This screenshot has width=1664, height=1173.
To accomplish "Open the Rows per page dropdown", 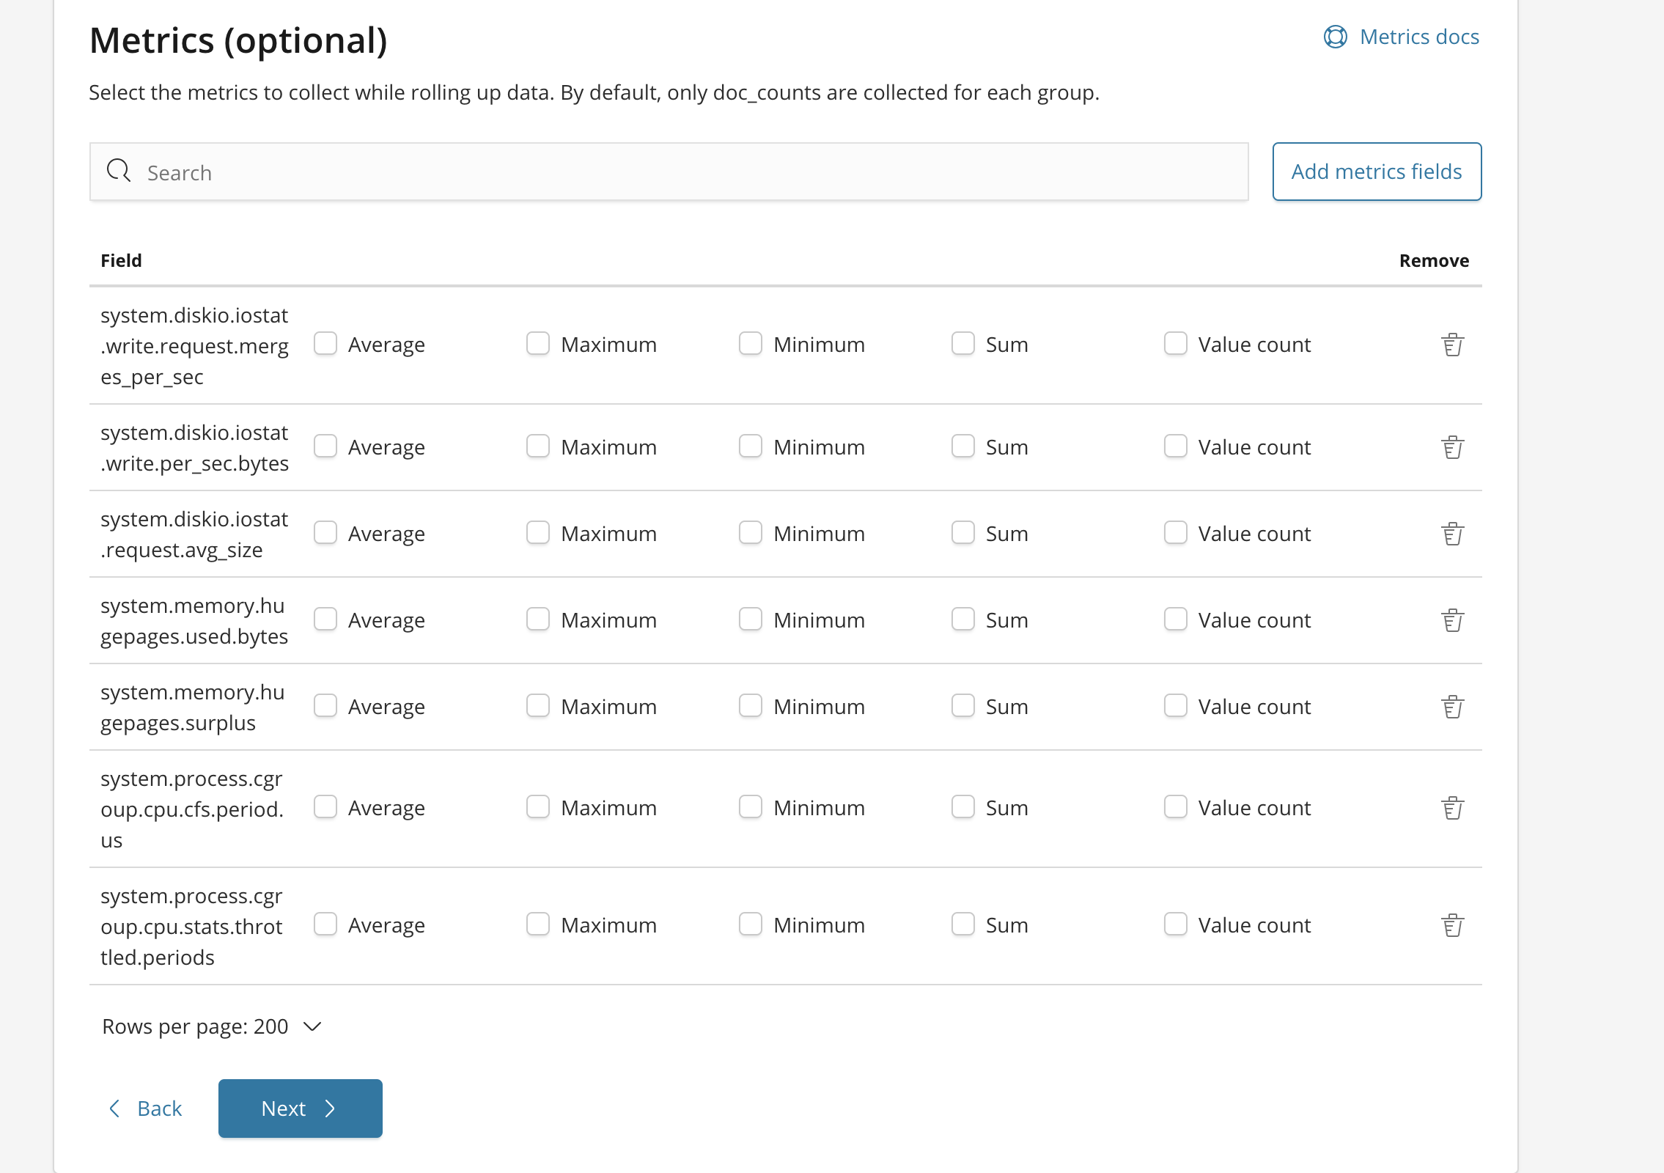I will coord(213,1026).
